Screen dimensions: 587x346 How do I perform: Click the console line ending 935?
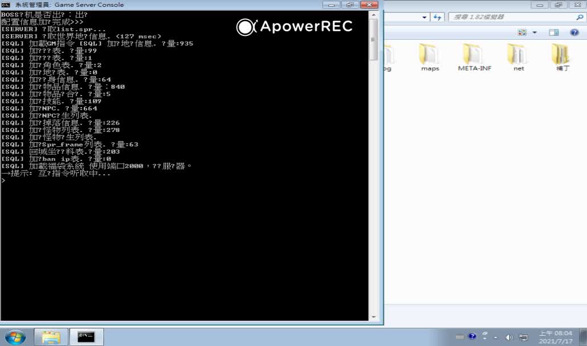tap(97, 44)
